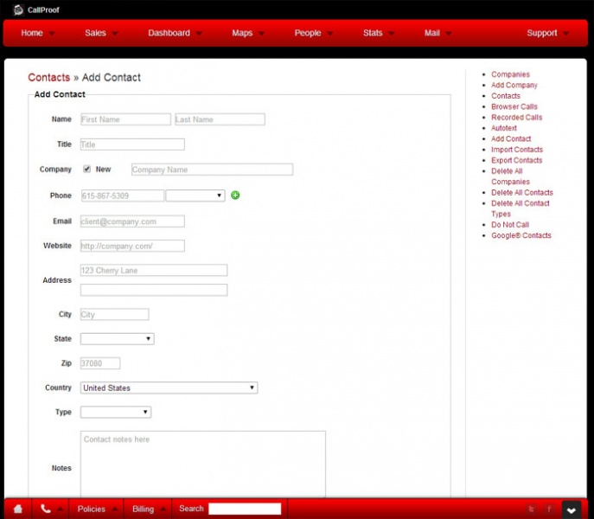Open the Home menu
The image size is (594, 519).
point(38,33)
